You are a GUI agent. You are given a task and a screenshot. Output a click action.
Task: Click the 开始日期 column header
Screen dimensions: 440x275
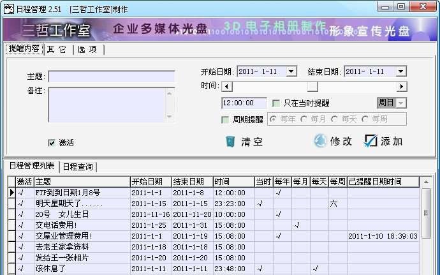tap(151, 182)
